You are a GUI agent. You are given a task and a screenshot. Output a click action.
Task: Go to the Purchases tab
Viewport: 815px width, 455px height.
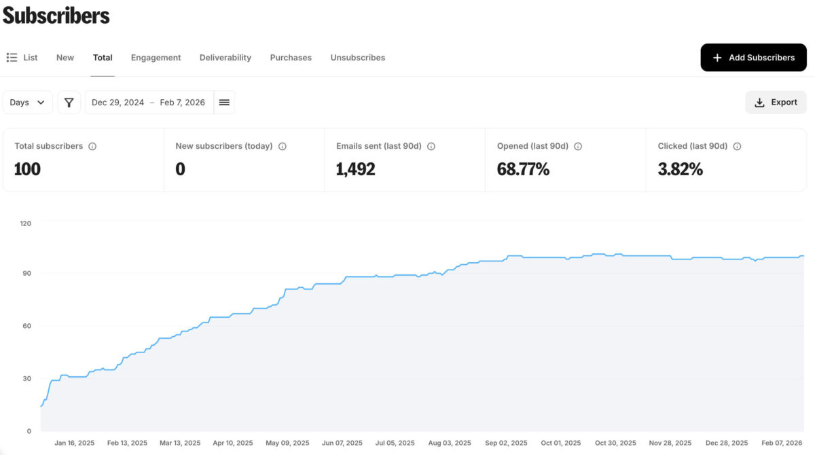click(x=291, y=58)
